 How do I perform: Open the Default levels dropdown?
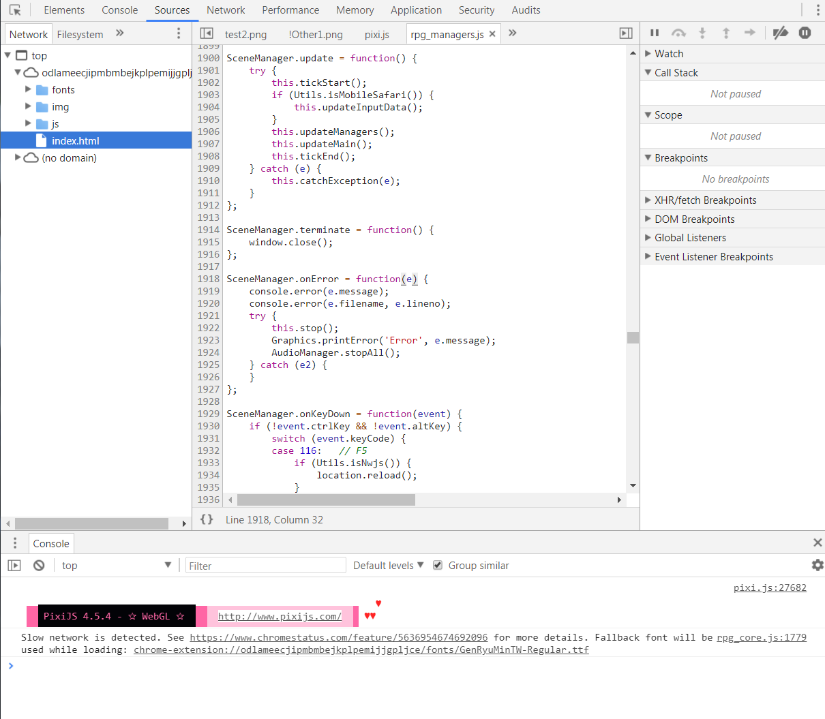click(389, 566)
